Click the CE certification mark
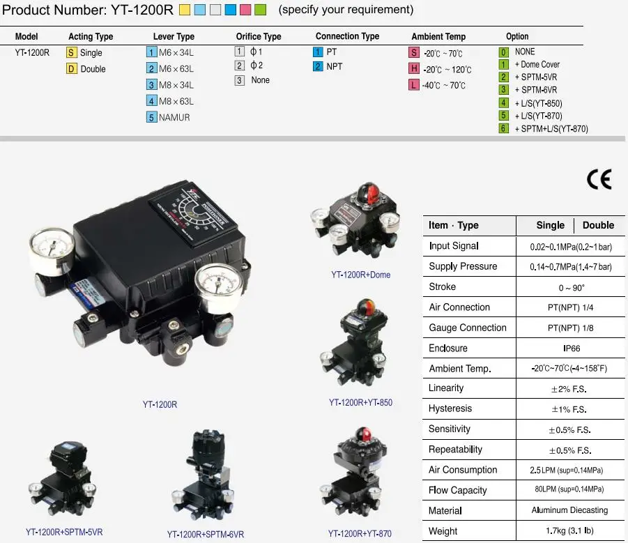 click(599, 180)
